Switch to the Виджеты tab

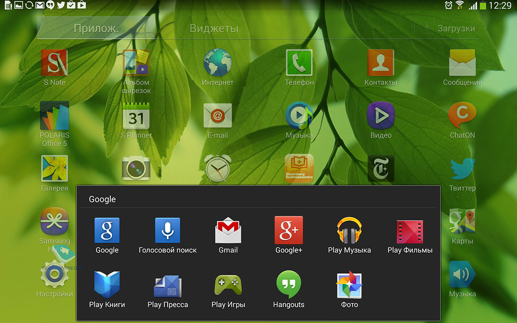[214, 28]
